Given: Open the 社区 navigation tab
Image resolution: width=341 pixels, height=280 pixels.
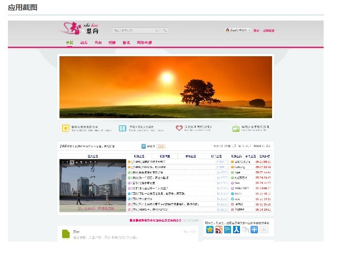Looking at the screenshot, I should click(x=69, y=43).
